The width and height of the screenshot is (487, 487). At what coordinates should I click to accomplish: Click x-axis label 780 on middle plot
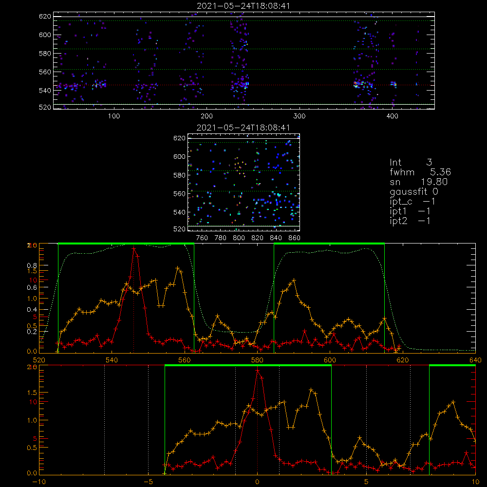[x=221, y=238]
